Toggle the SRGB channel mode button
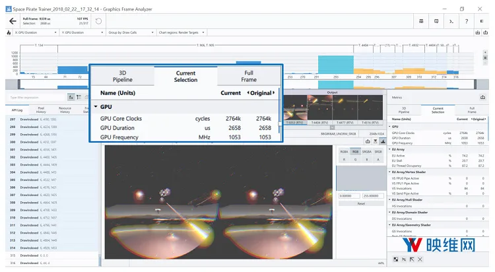Viewport: 495px width, 272px height. point(378,152)
